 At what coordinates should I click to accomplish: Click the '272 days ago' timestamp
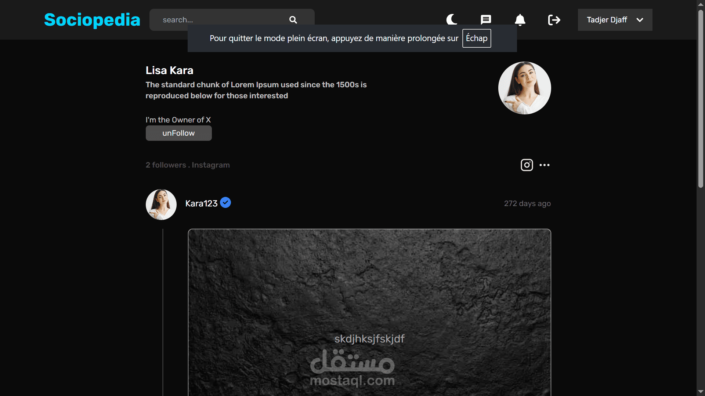(527, 203)
